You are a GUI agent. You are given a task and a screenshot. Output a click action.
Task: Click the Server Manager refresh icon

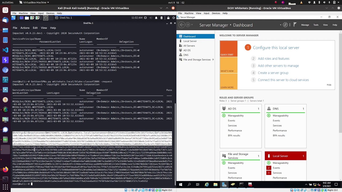(x=285, y=25)
